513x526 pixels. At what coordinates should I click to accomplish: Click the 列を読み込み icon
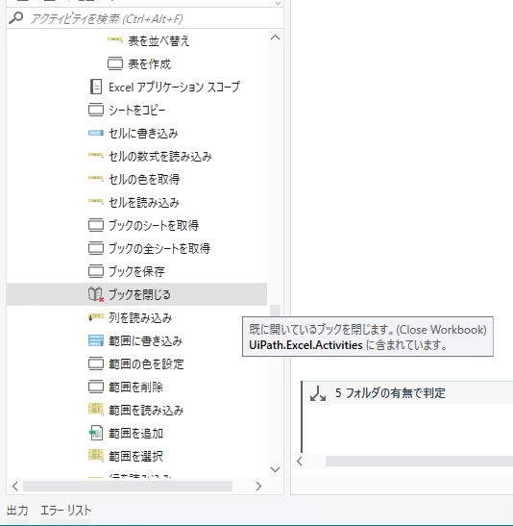point(96,316)
